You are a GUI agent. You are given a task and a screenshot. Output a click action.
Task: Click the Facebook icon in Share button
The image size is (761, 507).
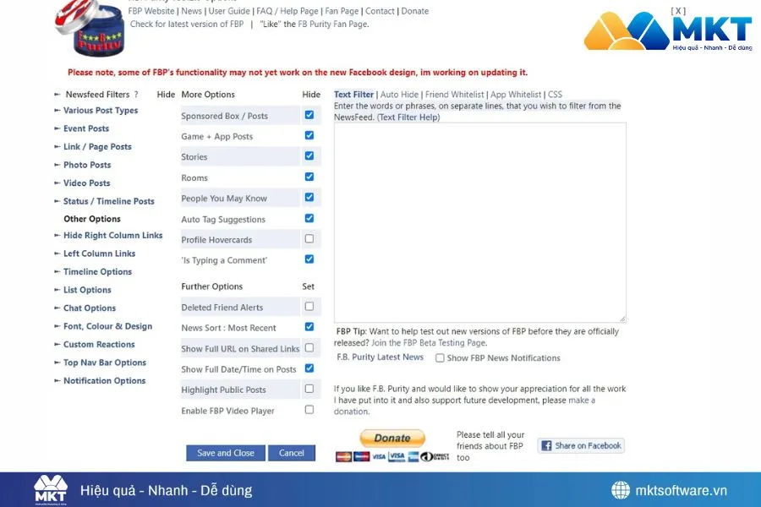(x=546, y=446)
